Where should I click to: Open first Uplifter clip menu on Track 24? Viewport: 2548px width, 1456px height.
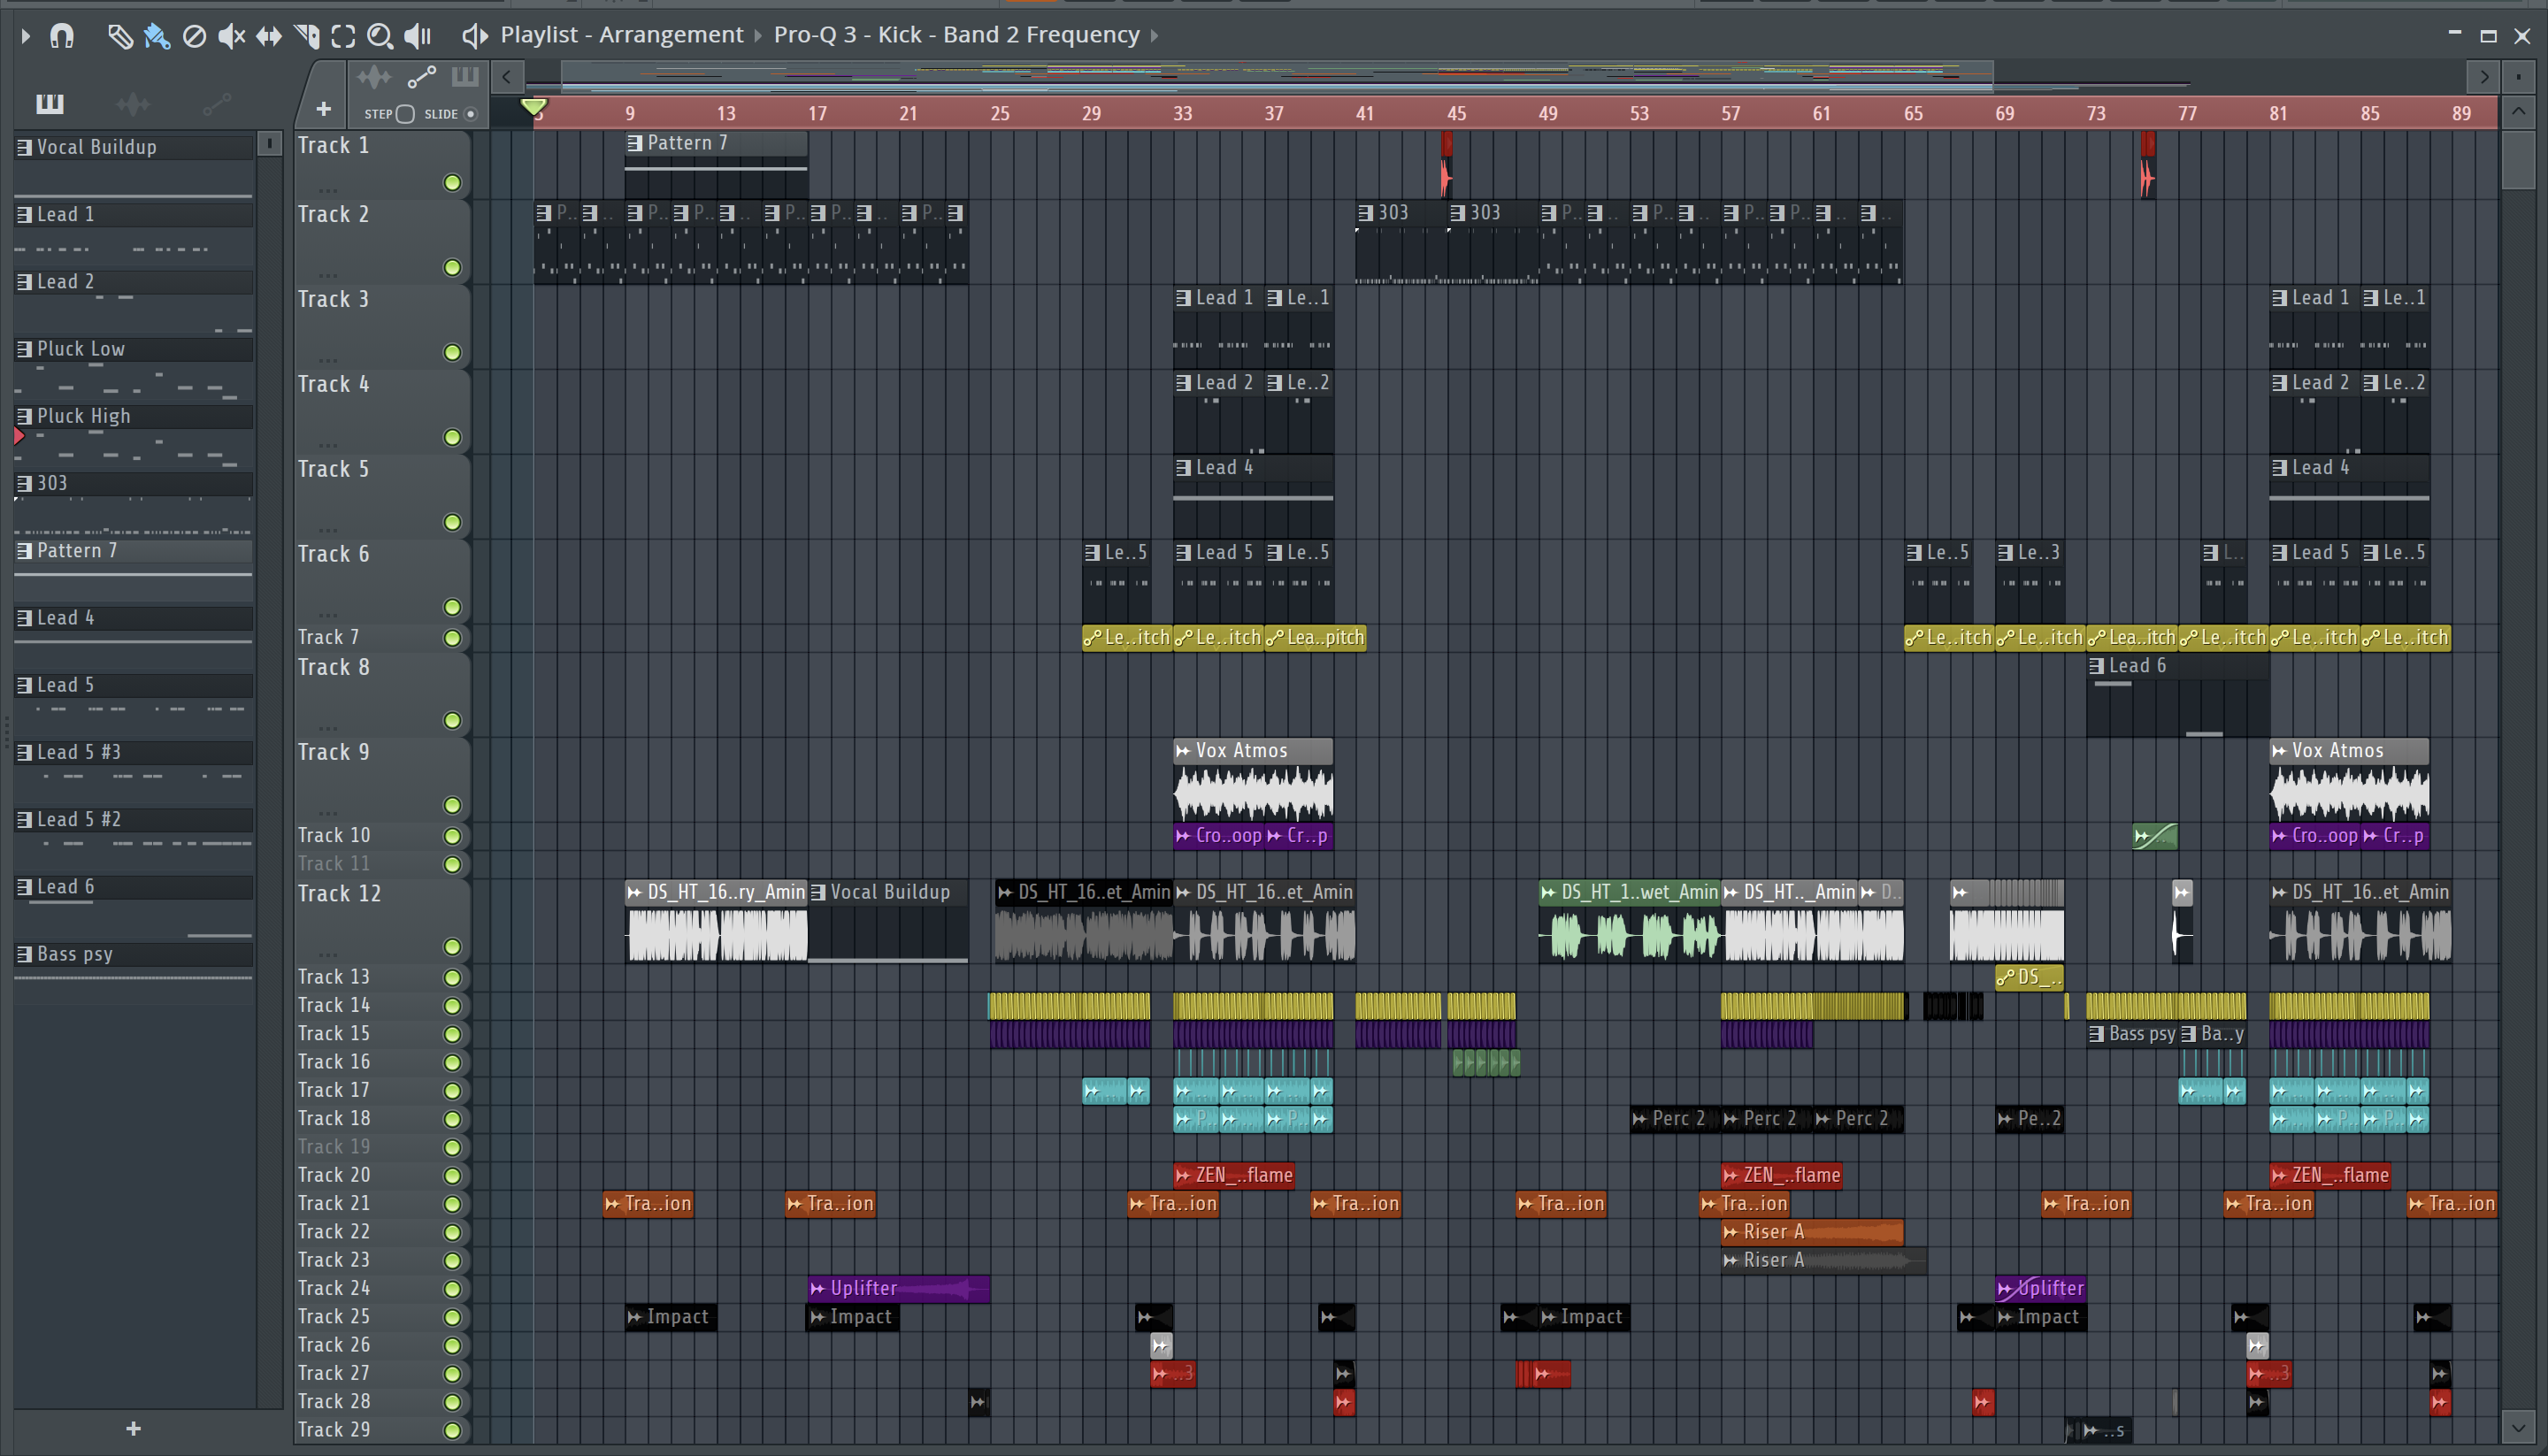point(817,1288)
